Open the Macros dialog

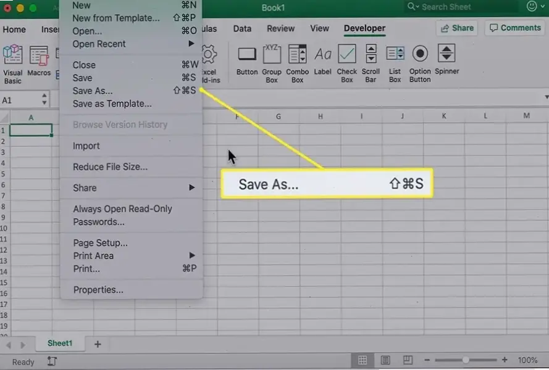(39, 60)
